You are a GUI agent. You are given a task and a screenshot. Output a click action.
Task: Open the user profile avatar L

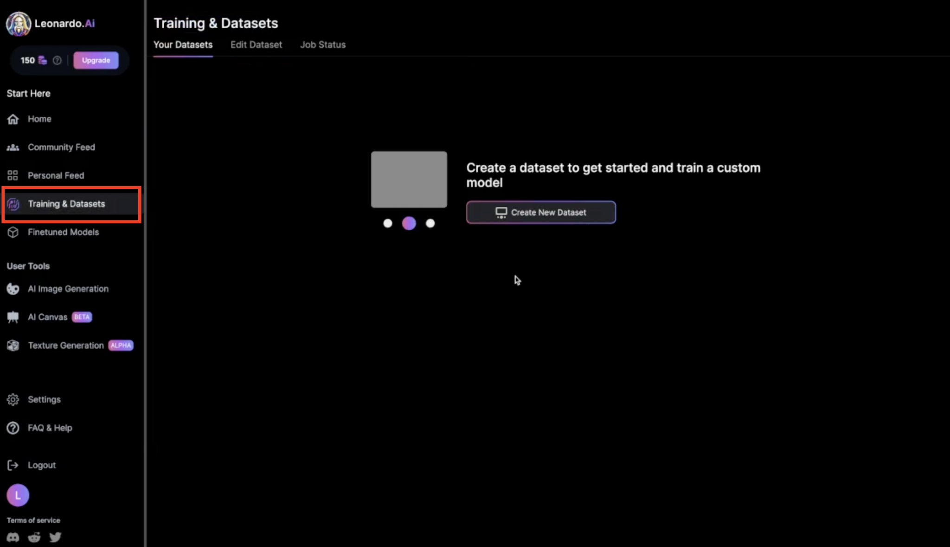(x=18, y=495)
